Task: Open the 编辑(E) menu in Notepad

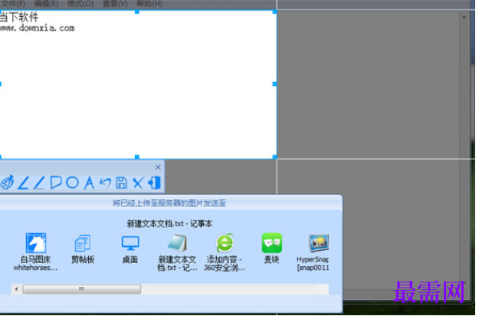Action: (x=46, y=4)
